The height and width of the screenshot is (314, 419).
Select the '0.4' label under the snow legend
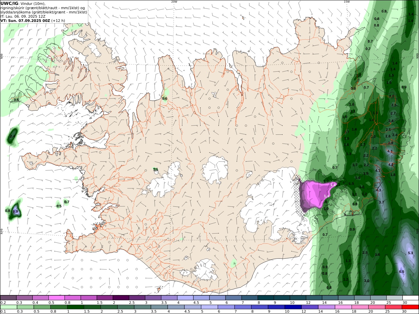click(35, 303)
